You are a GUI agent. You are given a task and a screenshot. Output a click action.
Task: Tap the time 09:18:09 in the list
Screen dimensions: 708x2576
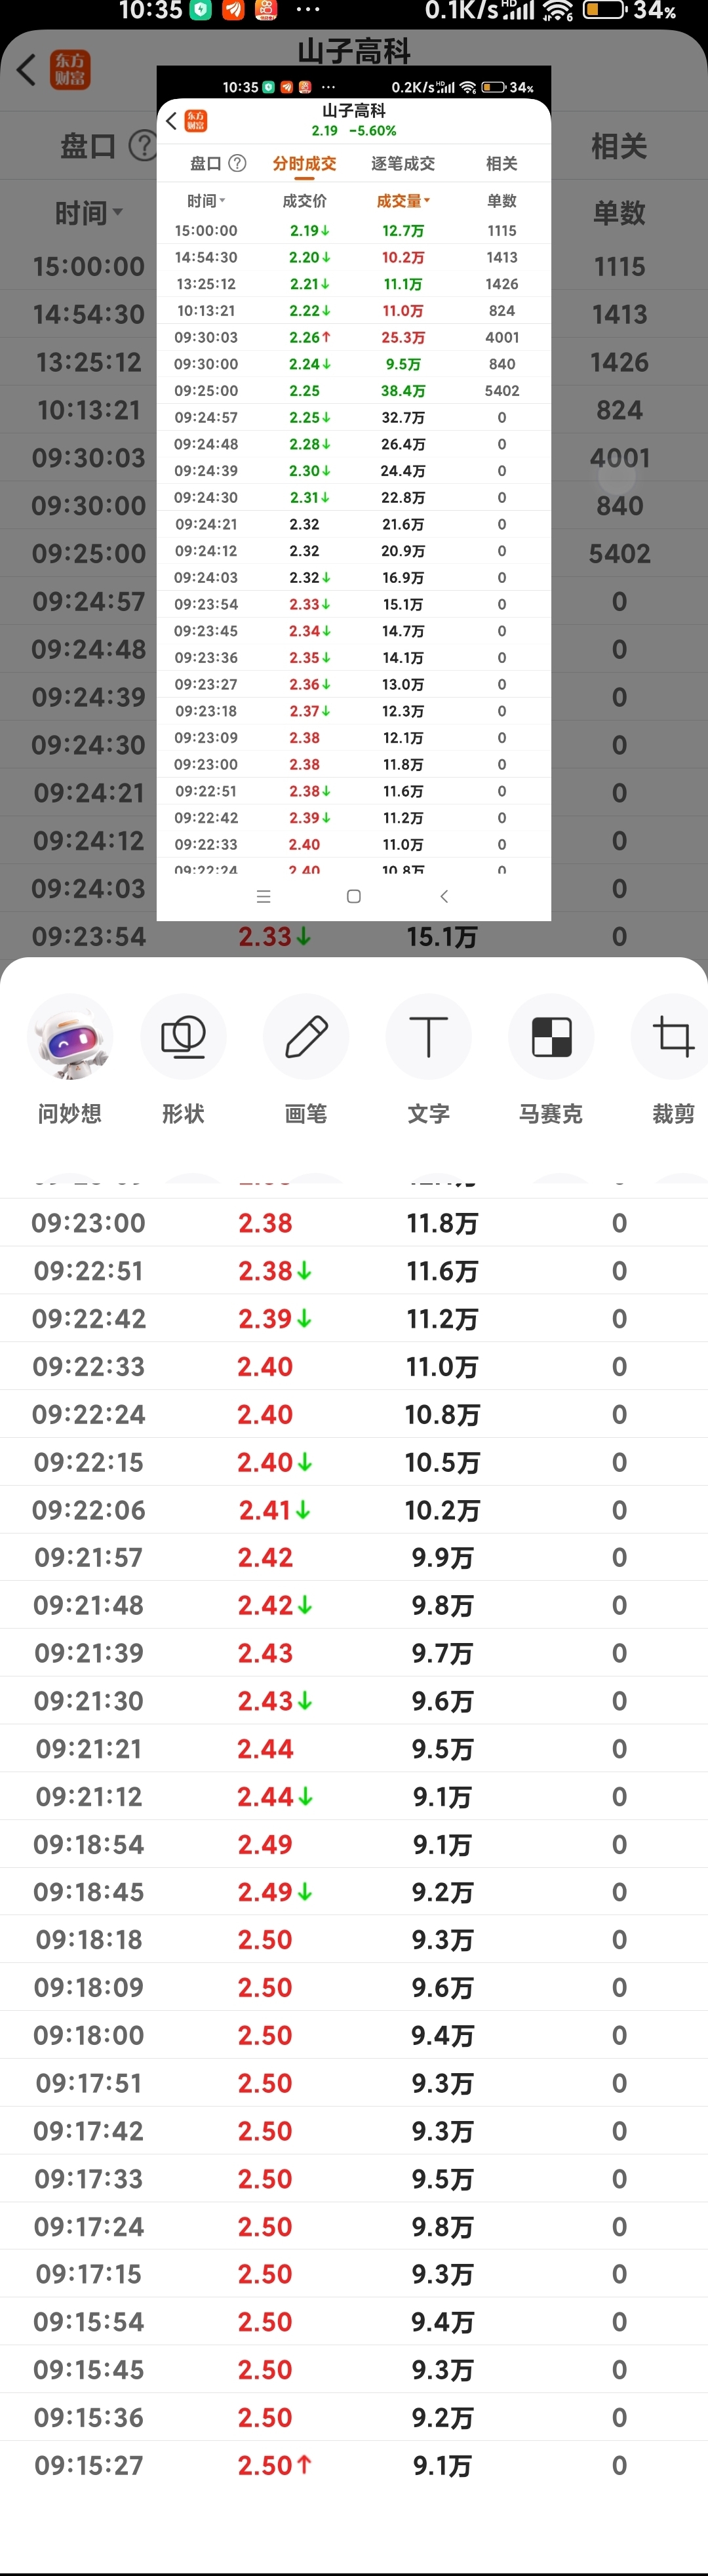pyautogui.click(x=89, y=1988)
